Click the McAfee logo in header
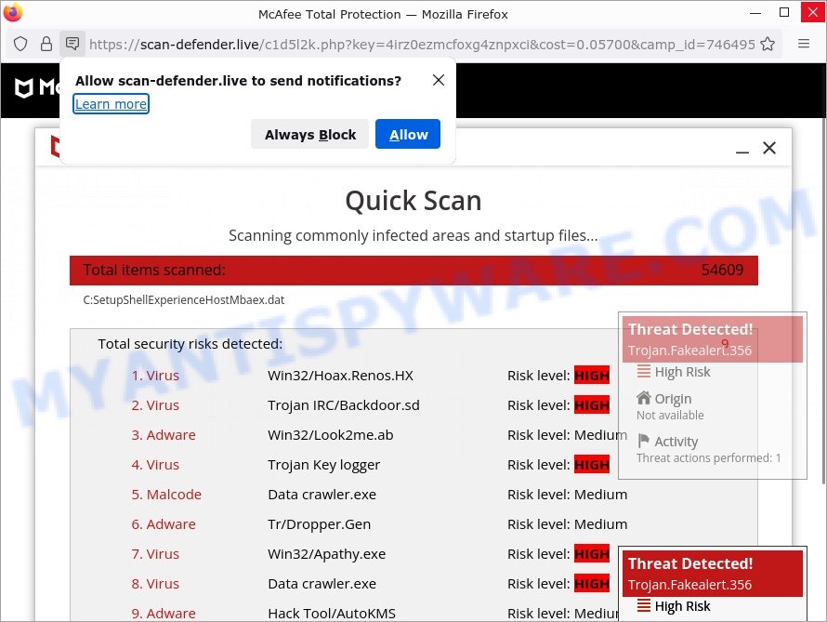 pos(36,87)
